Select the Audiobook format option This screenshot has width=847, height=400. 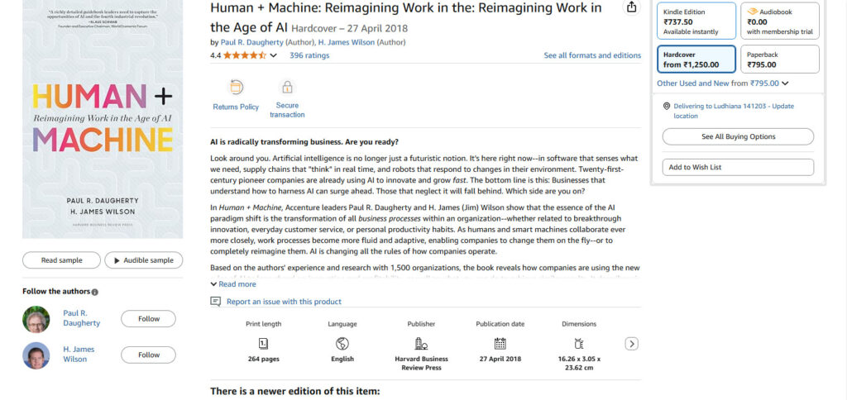point(779,21)
